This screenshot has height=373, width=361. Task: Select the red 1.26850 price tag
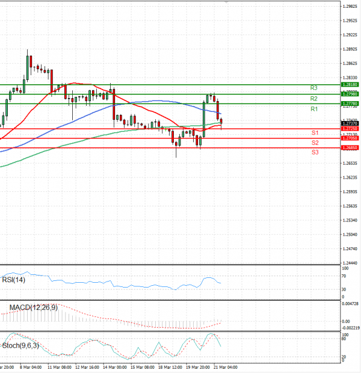coord(350,148)
